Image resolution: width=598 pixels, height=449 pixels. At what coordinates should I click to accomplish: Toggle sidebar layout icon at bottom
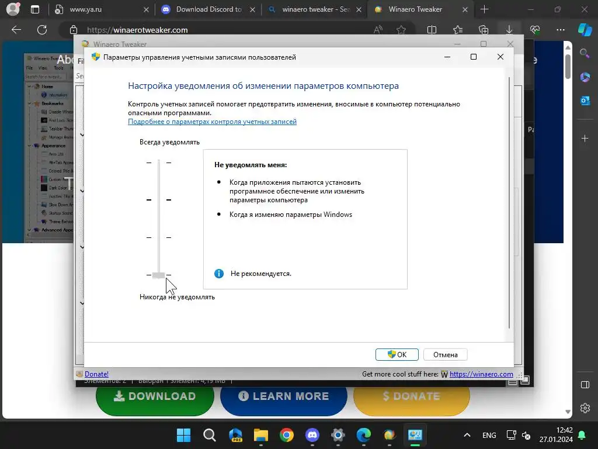[x=585, y=385]
